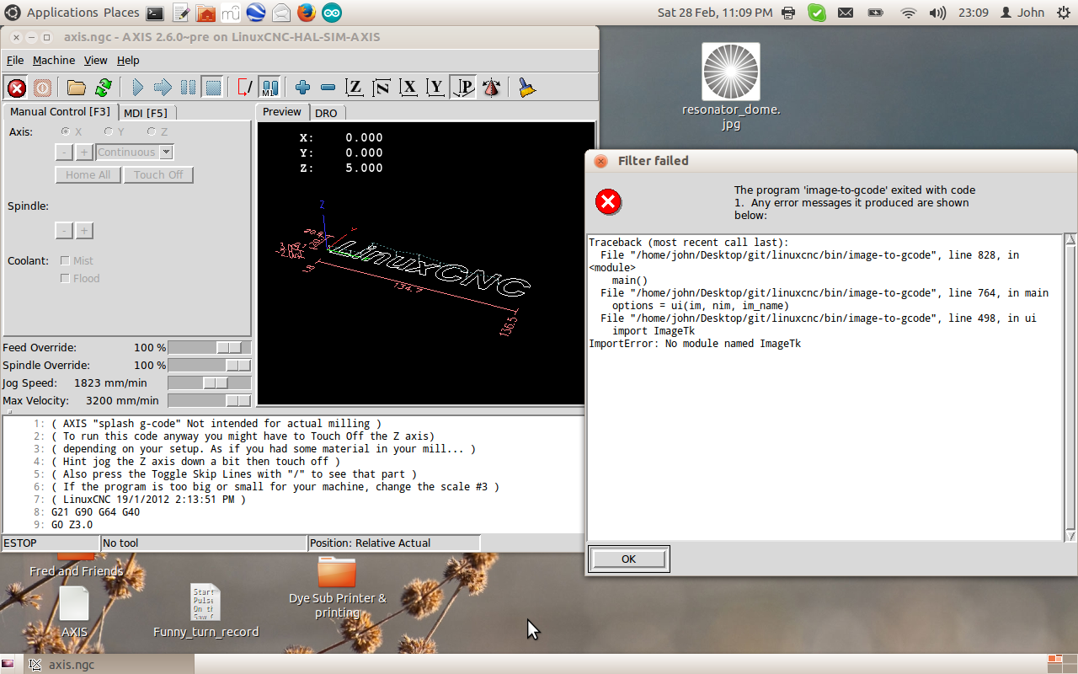1078x674 pixels.
Task: Select the X axis radio button
Action: pos(66,132)
